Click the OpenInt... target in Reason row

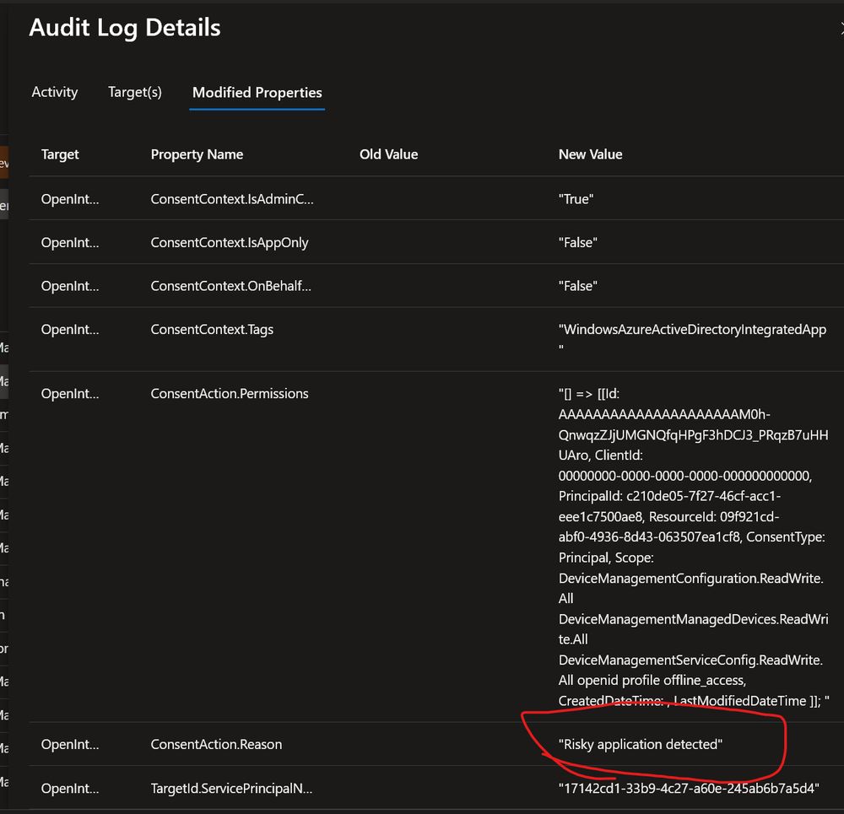[70, 744]
